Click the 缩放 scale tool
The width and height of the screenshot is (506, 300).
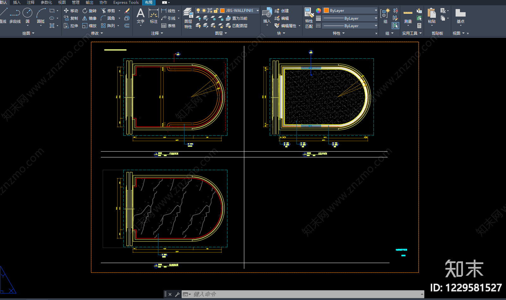click(x=89, y=26)
